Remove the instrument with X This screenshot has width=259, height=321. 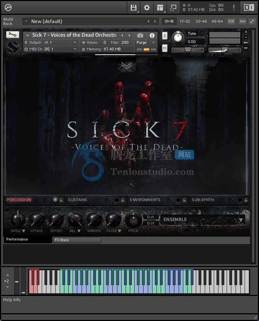click(x=246, y=32)
